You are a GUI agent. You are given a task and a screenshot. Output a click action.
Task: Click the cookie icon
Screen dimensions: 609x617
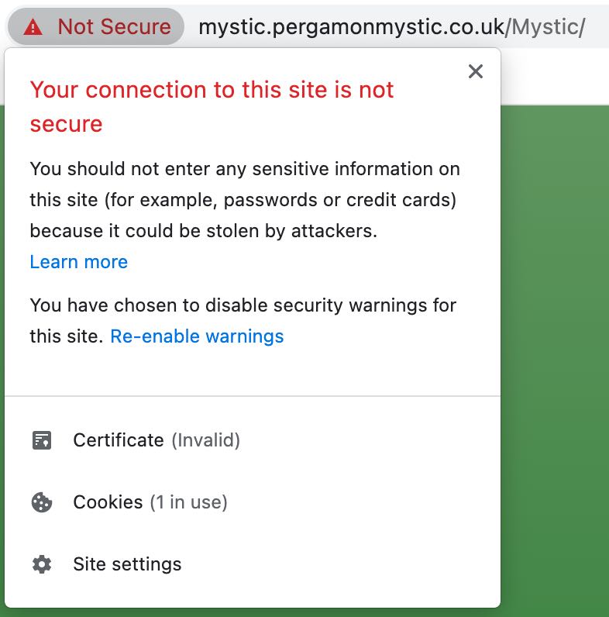point(42,502)
